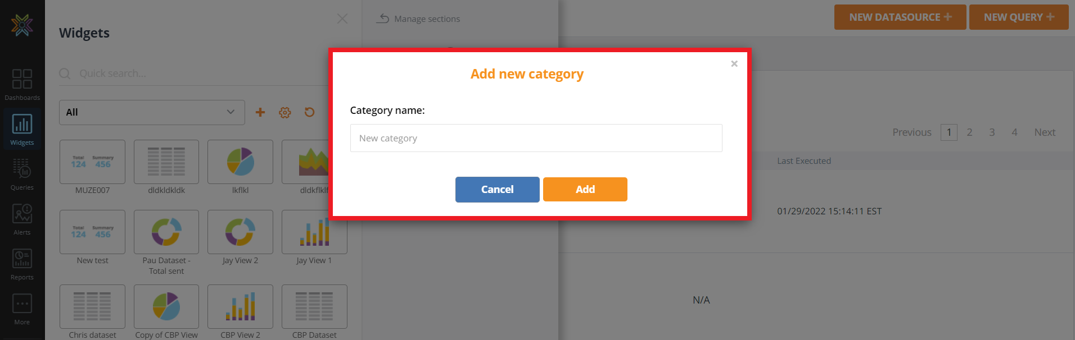Open widget category settings gear
This screenshot has height=340, width=1075.
coord(285,113)
